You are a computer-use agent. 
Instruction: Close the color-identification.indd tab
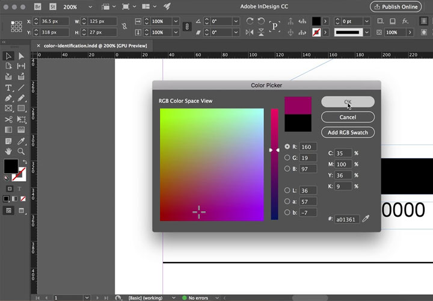[38, 46]
